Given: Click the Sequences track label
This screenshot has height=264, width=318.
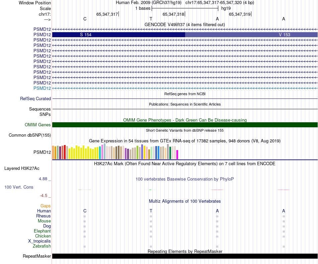Looking at the screenshot, I should [40, 109].
